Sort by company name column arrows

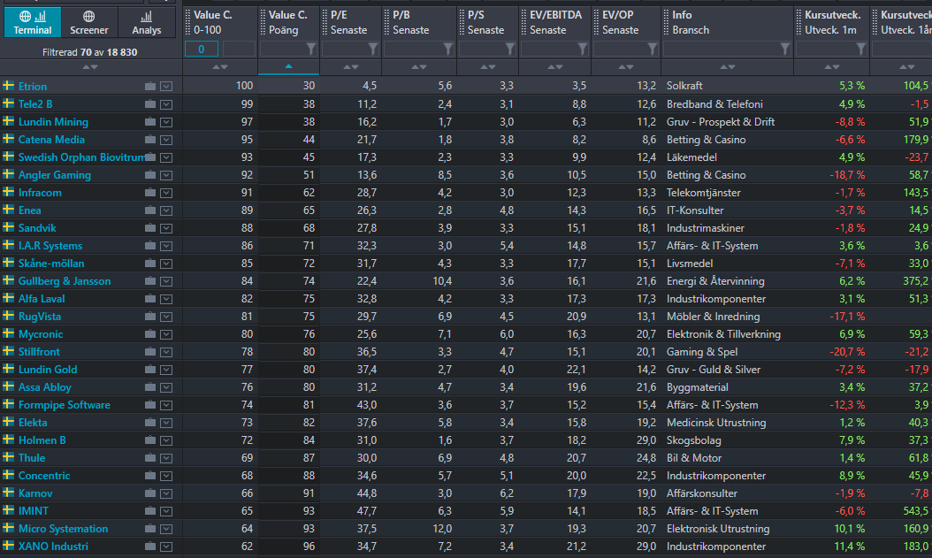coord(90,67)
